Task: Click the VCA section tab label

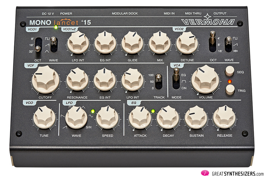Action: tap(177, 65)
